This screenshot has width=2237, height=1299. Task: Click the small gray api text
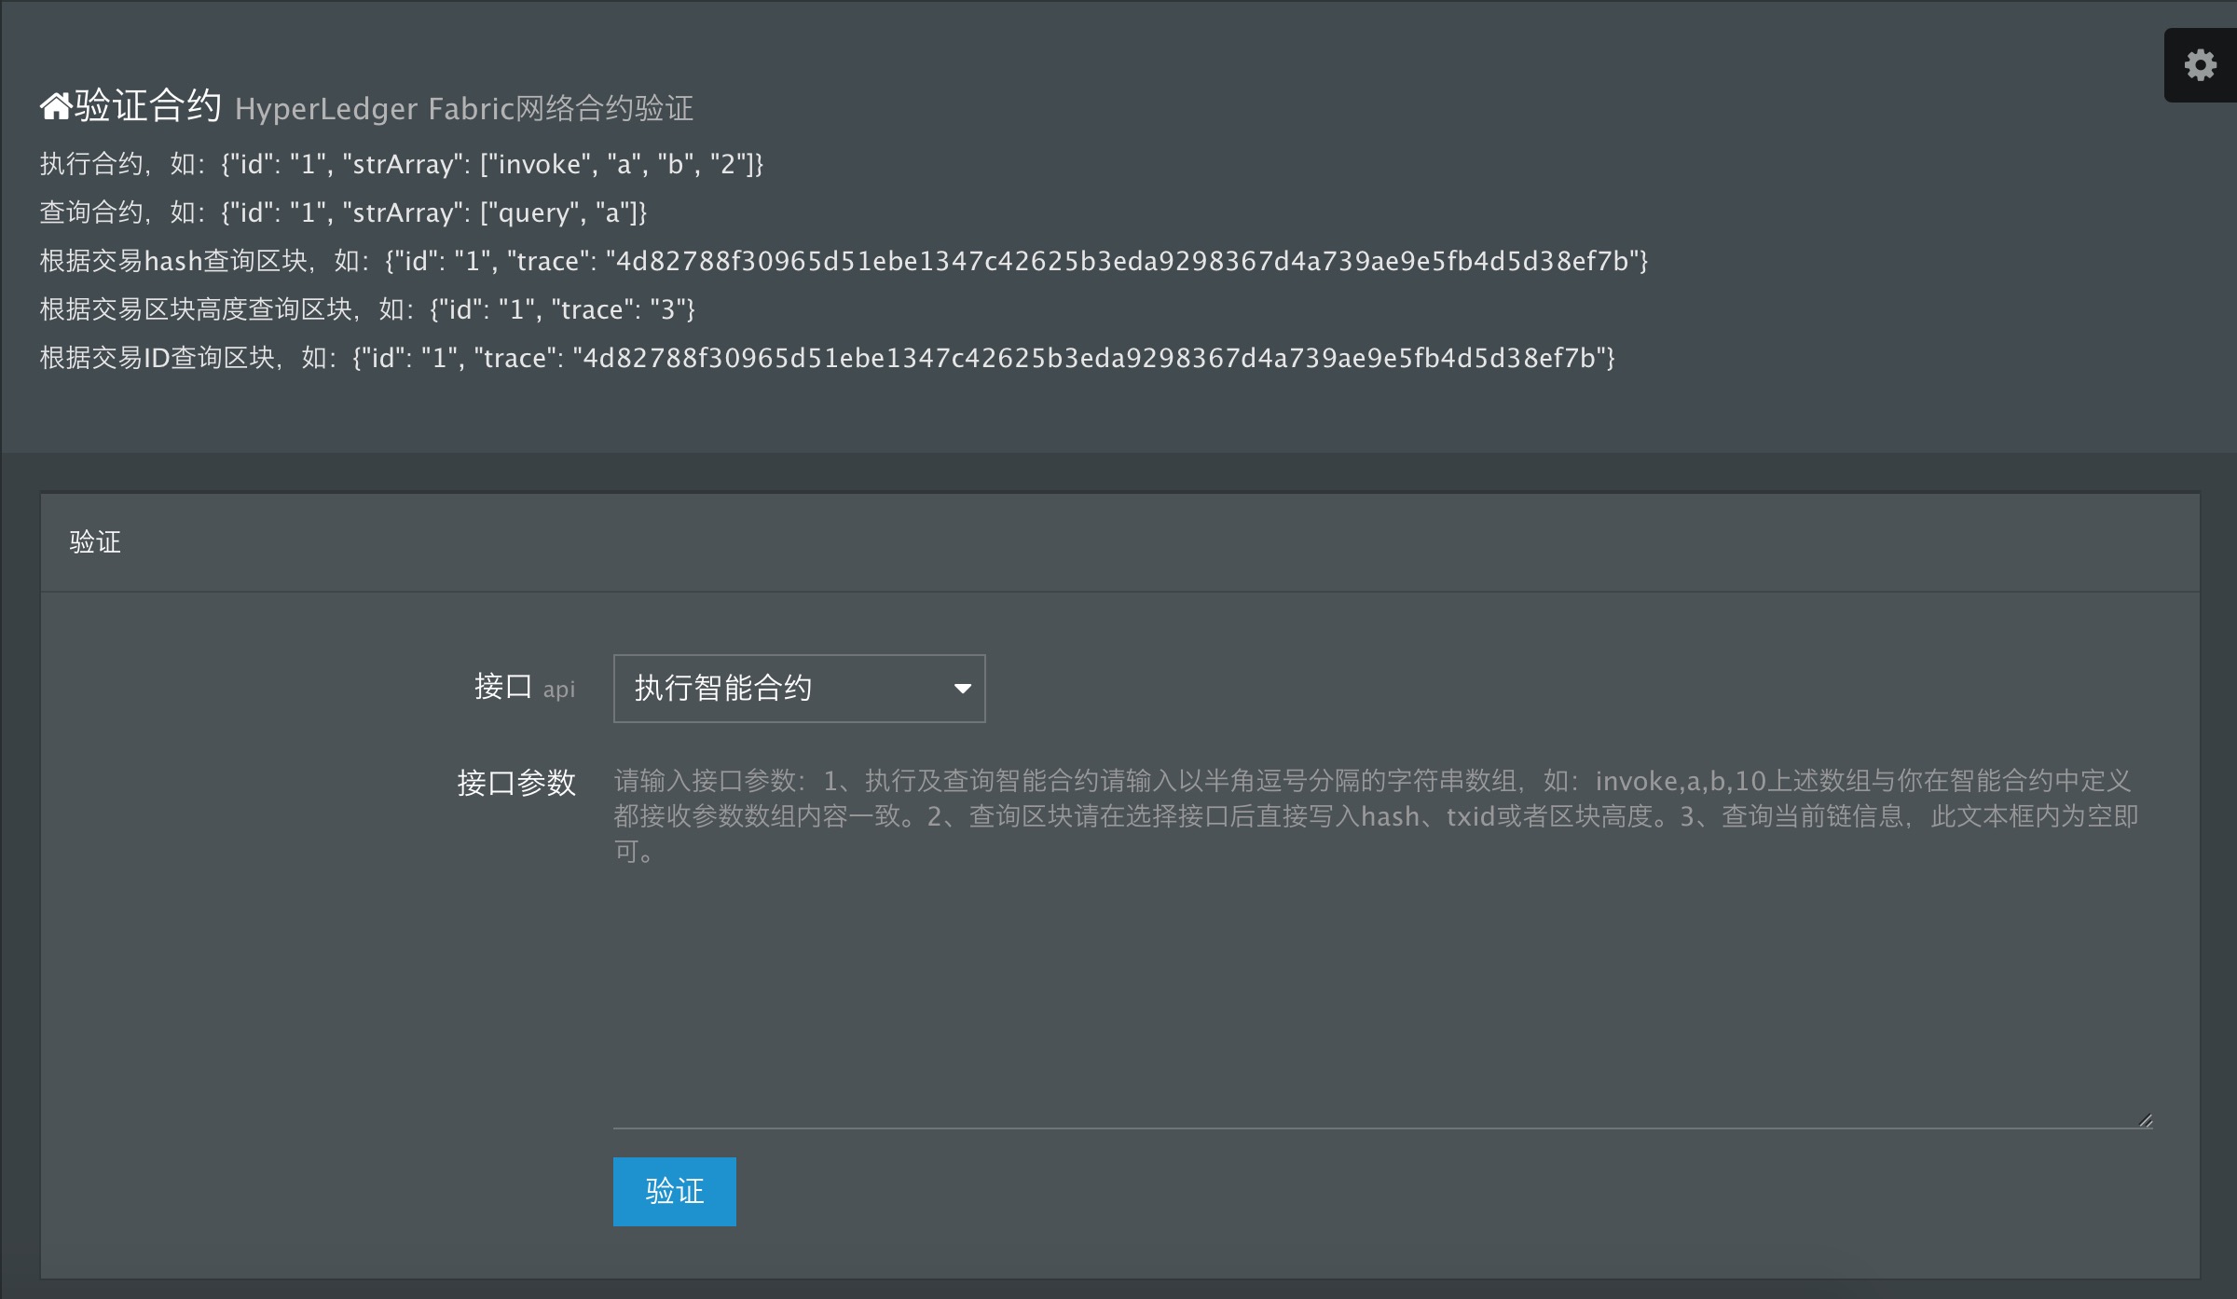(559, 691)
